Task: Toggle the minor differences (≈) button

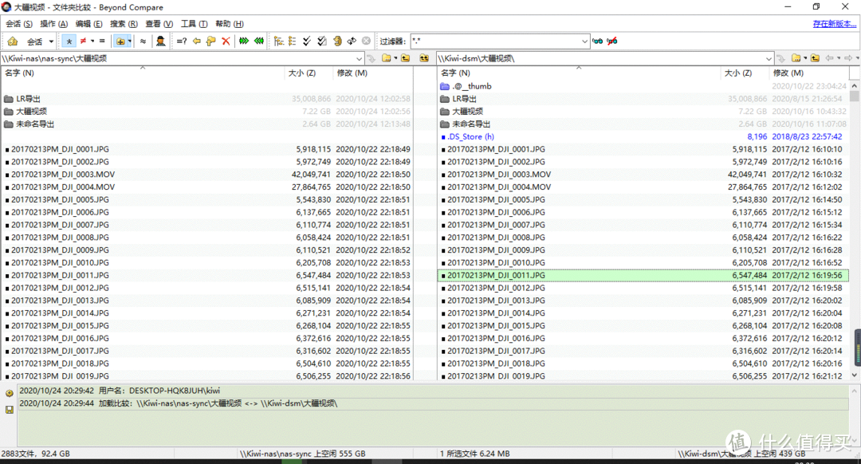Action: point(143,41)
